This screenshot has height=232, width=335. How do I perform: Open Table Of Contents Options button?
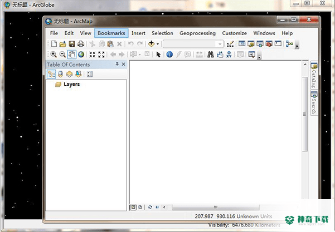pyautogui.click(x=90, y=74)
